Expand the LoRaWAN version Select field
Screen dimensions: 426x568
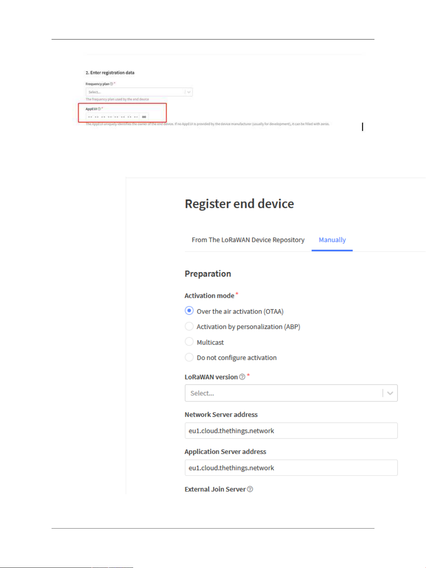291,393
